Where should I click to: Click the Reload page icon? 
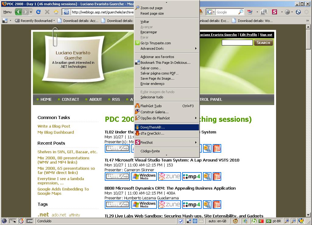point(38,12)
